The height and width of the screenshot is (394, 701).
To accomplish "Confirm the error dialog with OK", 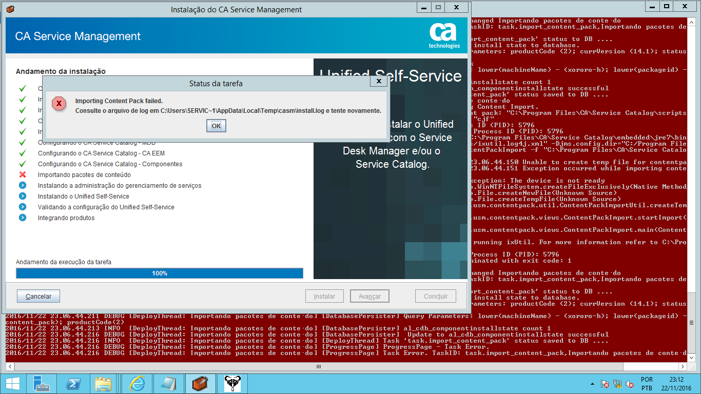I will (x=216, y=126).
